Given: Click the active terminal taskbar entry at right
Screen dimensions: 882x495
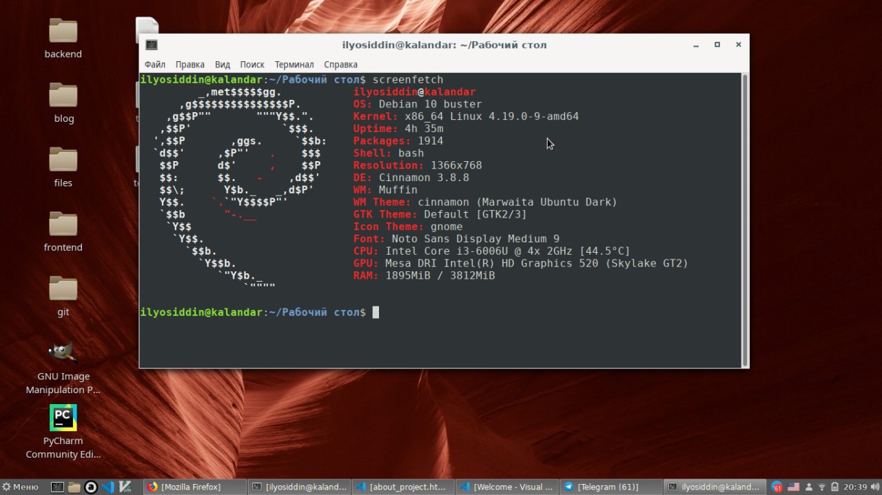Looking at the screenshot, I should coord(715,487).
